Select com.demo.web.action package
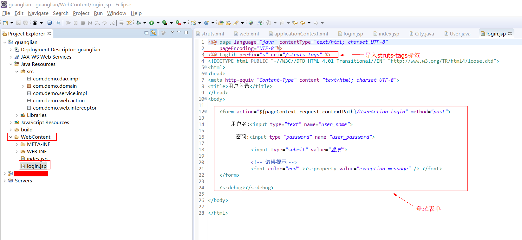Screen dimensions: 522x240 tap(59, 101)
